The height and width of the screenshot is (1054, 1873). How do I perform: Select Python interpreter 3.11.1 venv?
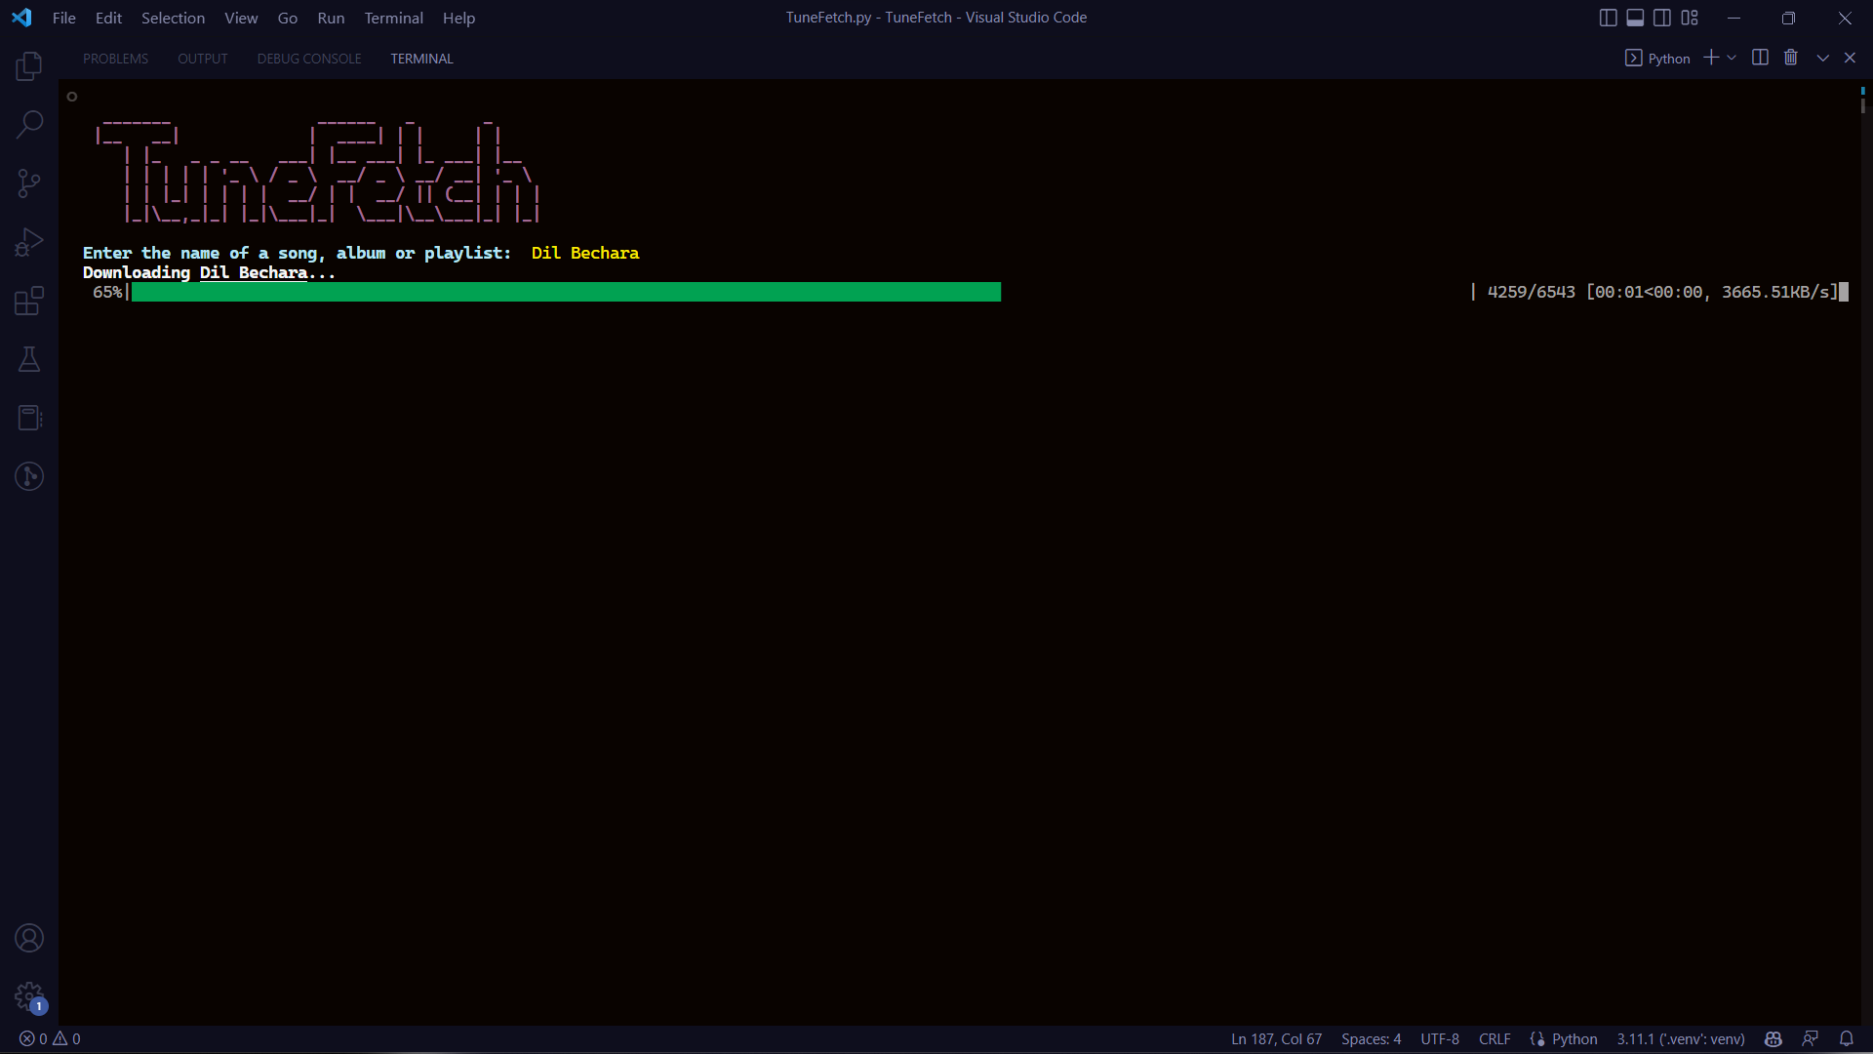pyautogui.click(x=1680, y=1038)
